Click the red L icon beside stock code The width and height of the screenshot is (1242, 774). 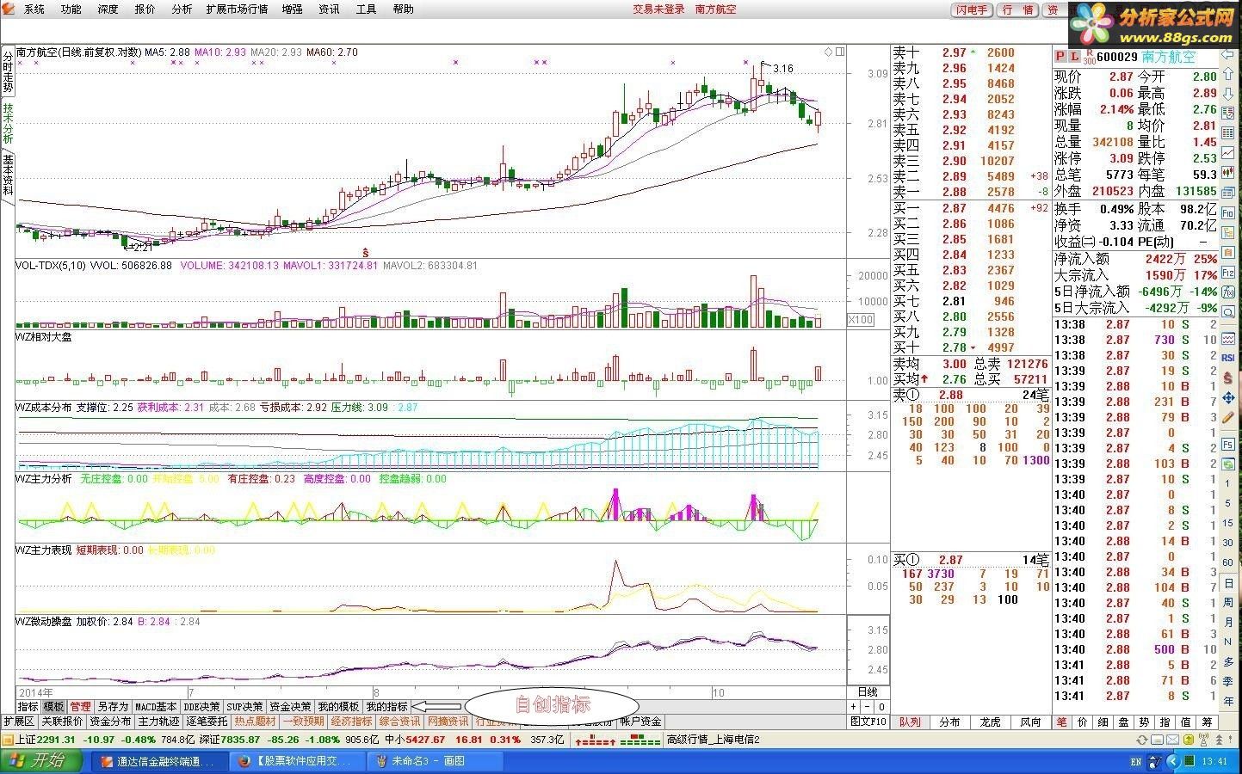click(1074, 57)
